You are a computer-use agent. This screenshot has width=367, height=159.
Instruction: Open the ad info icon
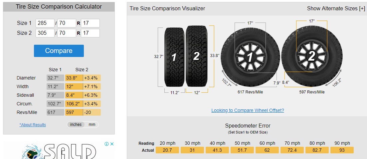[x=107, y=144]
